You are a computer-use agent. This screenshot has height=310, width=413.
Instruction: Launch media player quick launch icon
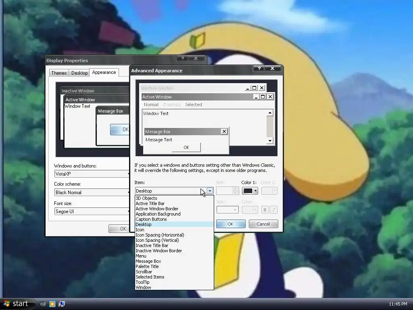pyautogui.click(x=52, y=304)
